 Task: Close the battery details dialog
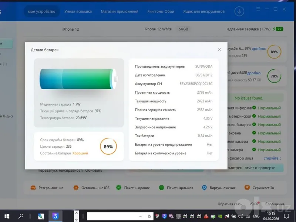[x=219, y=50]
